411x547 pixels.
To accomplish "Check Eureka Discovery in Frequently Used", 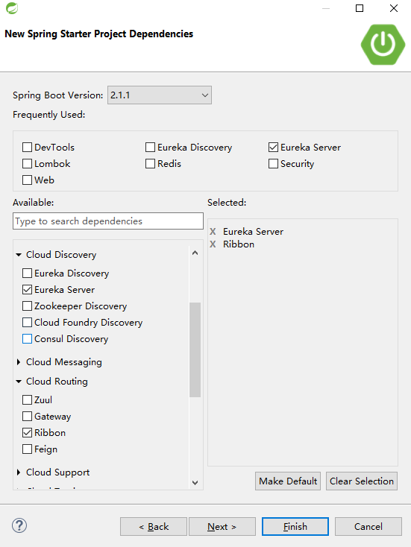I will pyautogui.click(x=150, y=148).
